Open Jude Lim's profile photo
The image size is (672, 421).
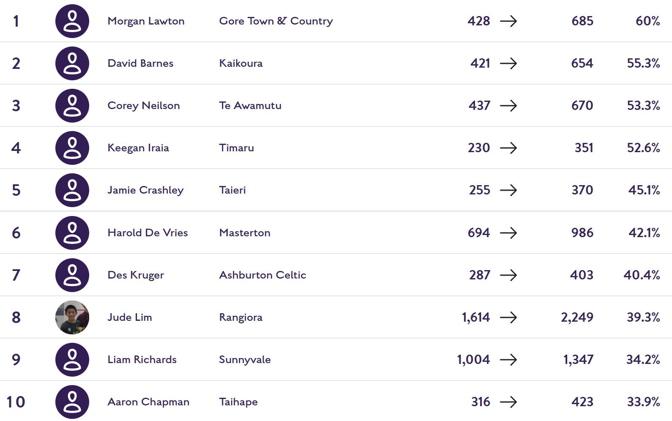pos(72,317)
